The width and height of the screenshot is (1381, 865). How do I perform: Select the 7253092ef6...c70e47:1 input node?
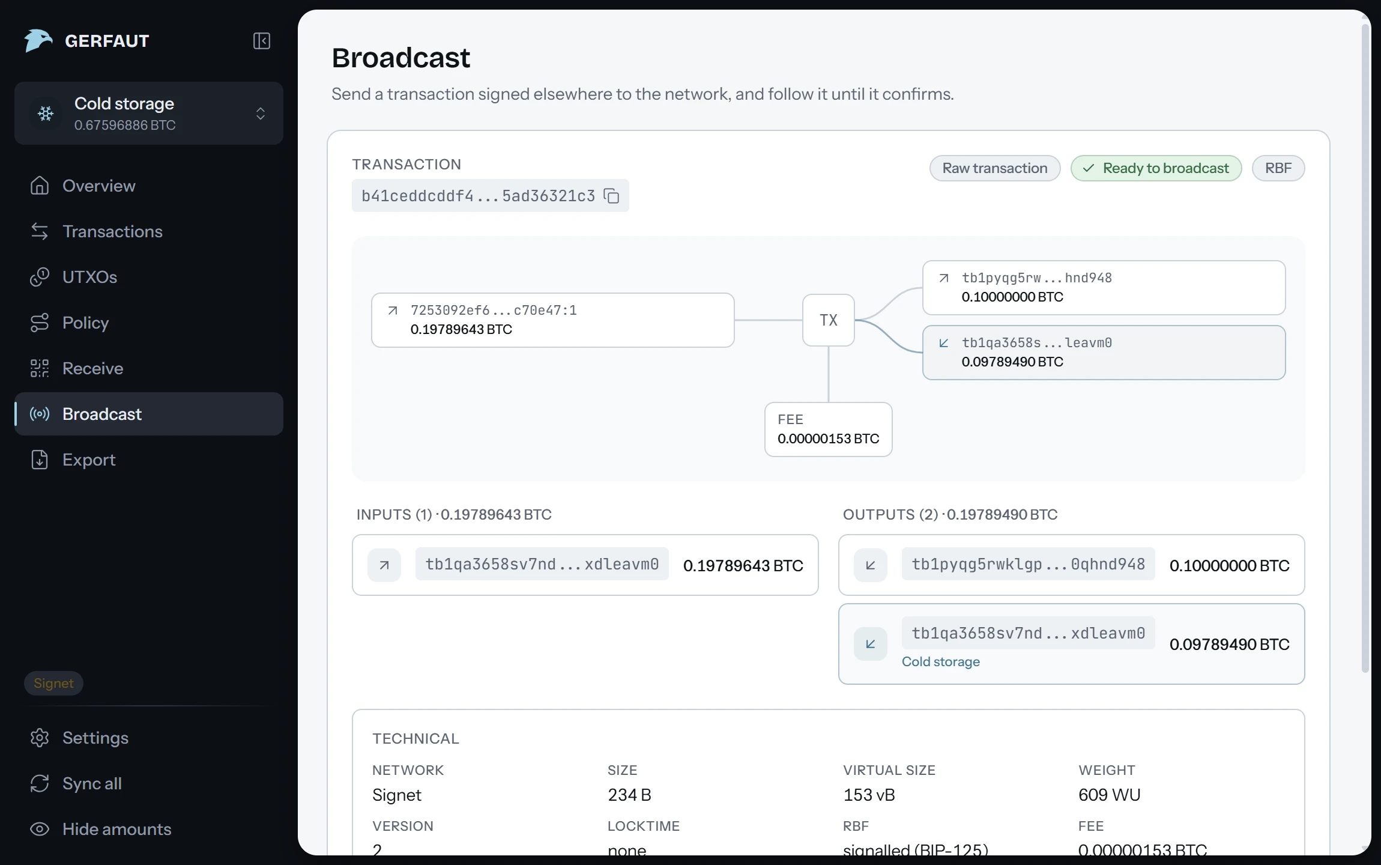click(x=552, y=320)
